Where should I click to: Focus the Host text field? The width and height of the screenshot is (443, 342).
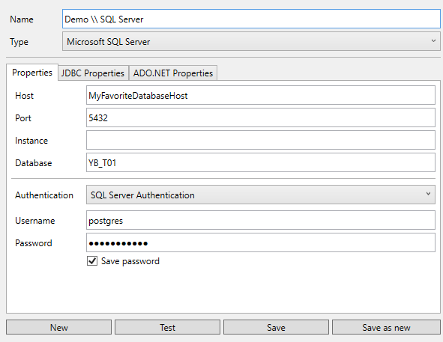[x=261, y=95]
